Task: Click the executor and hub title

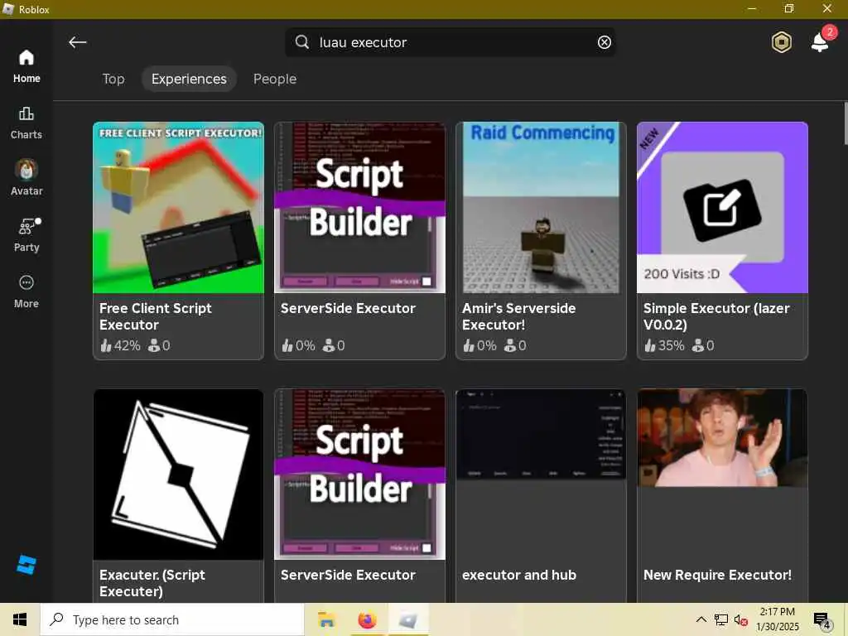Action: point(519,575)
